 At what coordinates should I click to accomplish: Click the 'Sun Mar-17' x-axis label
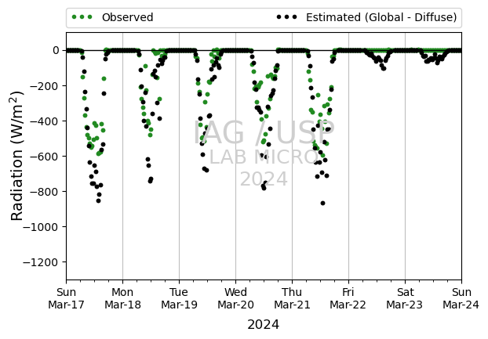point(66,298)
